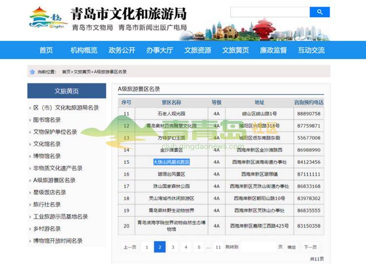Open the 文旅资源 navigation item
366x264 pixels.
pos(198,50)
